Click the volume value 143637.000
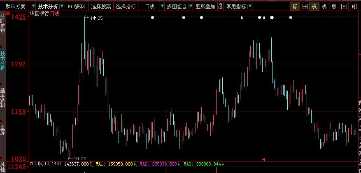The image size is (361, 173). tap(76, 164)
